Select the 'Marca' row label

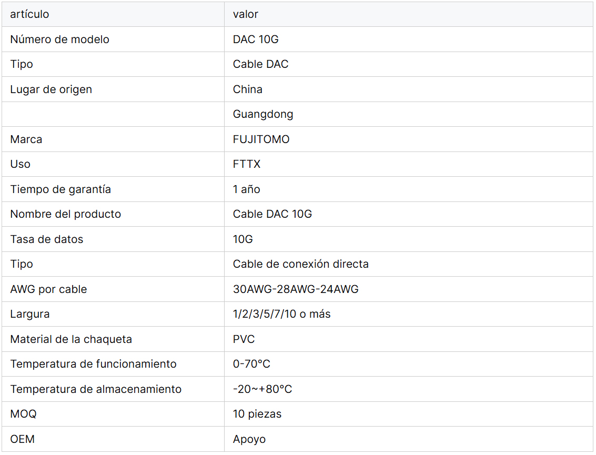coord(26,139)
